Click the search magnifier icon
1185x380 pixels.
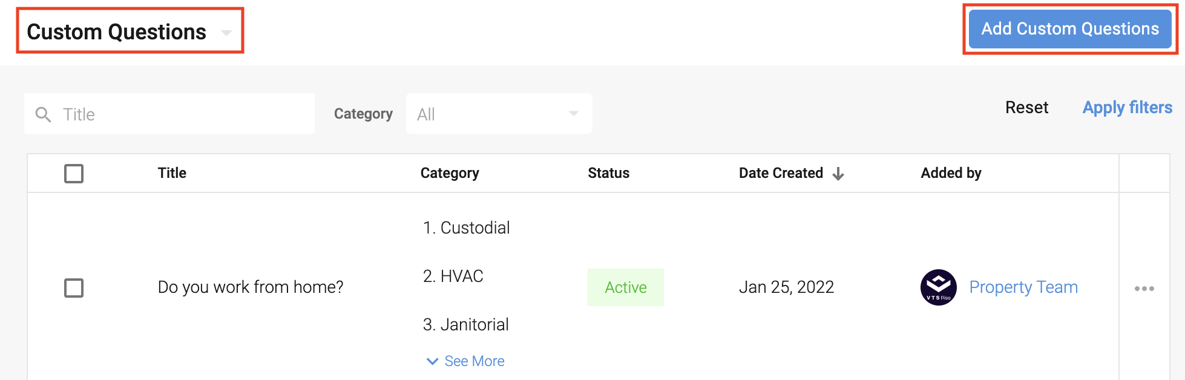pyautogui.click(x=43, y=114)
